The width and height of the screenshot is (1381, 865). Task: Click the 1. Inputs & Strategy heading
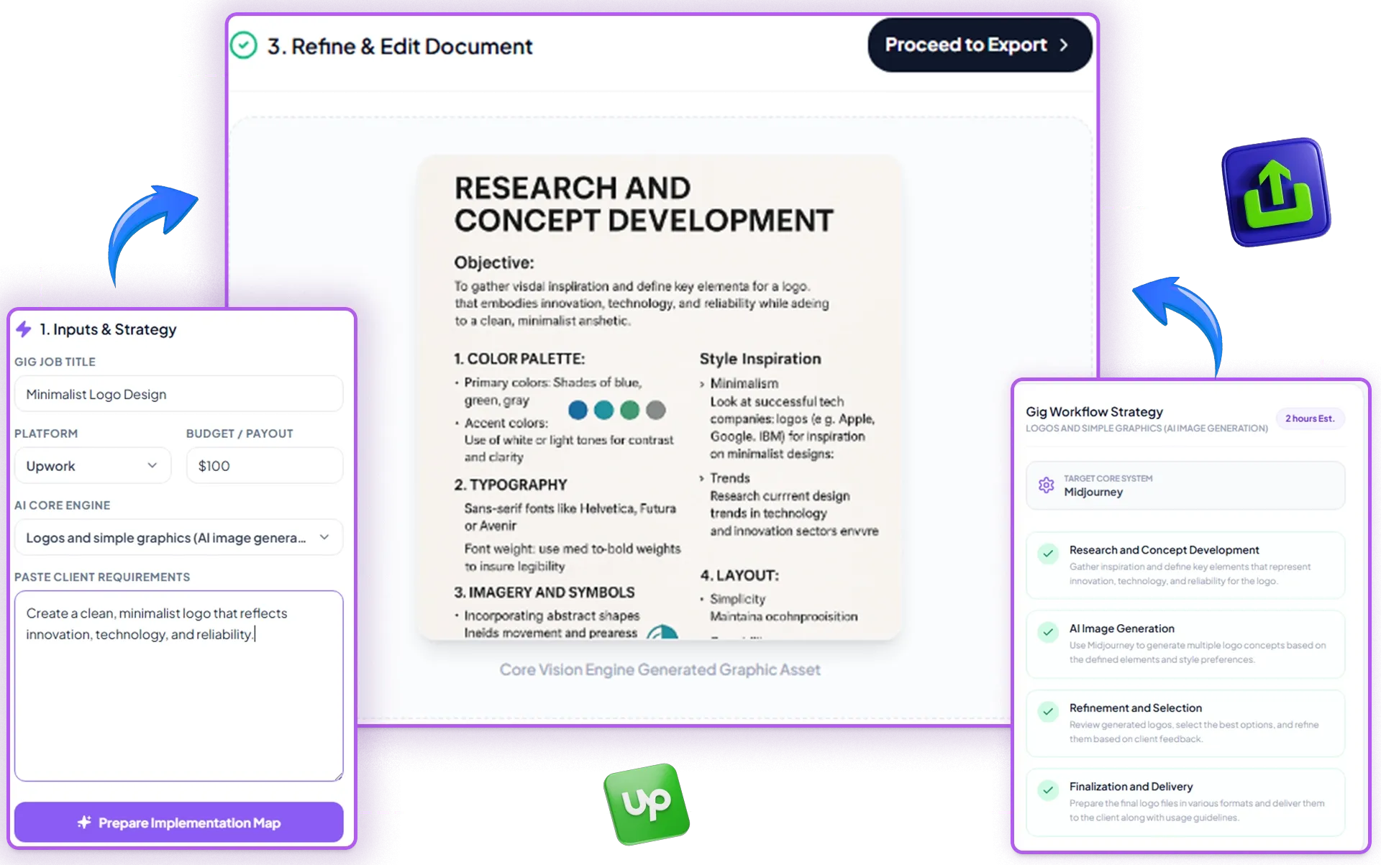tap(108, 329)
